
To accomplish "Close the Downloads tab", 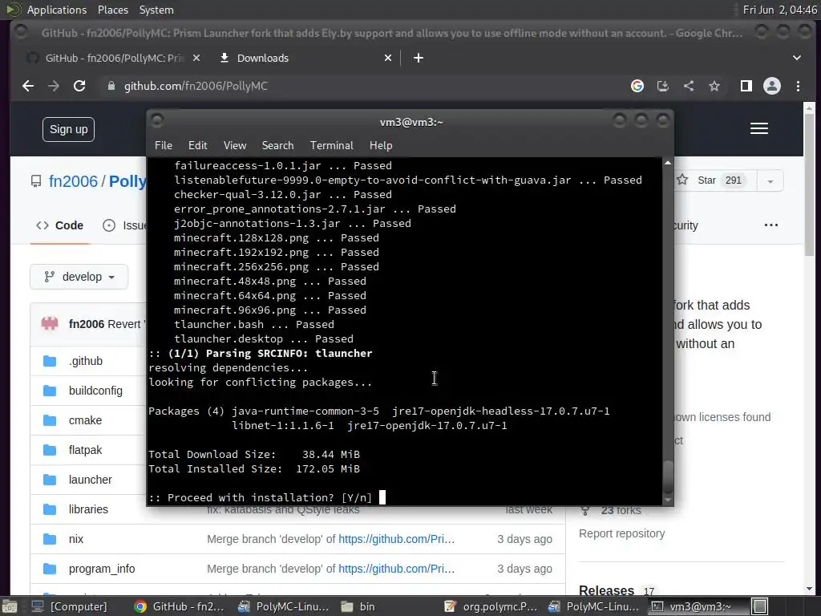I will [x=388, y=58].
